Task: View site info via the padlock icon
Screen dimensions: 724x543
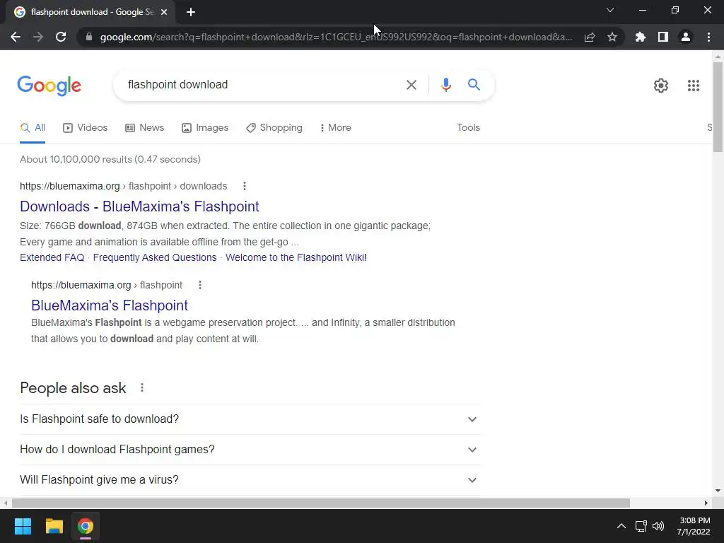Action: 89,37
